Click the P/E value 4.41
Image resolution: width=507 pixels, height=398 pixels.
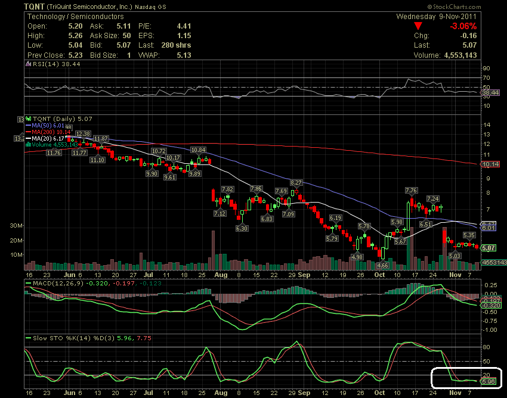(x=184, y=26)
